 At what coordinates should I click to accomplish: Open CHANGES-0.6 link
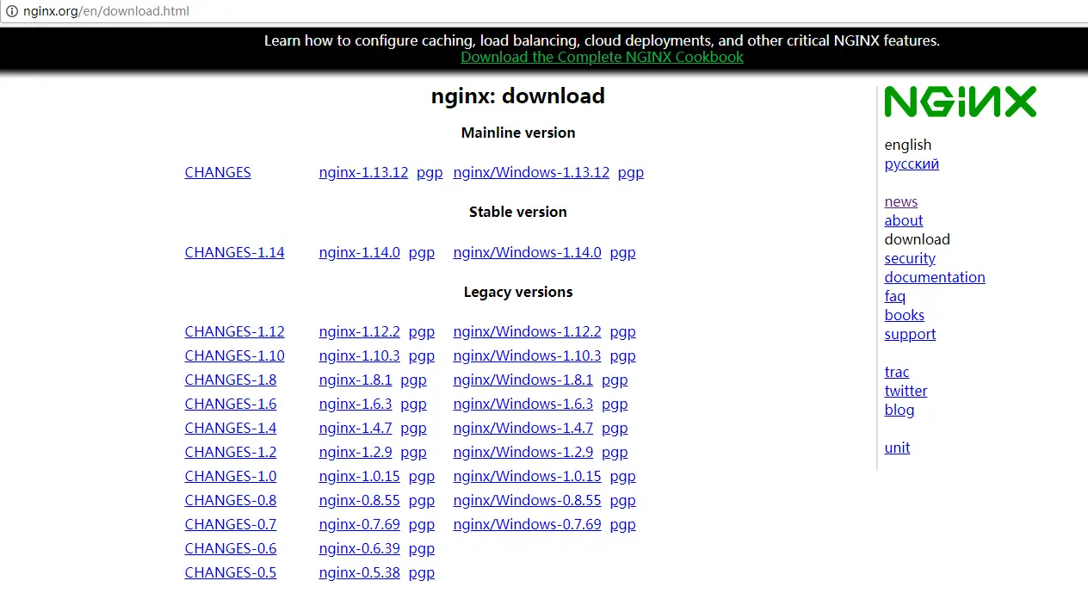coord(231,548)
